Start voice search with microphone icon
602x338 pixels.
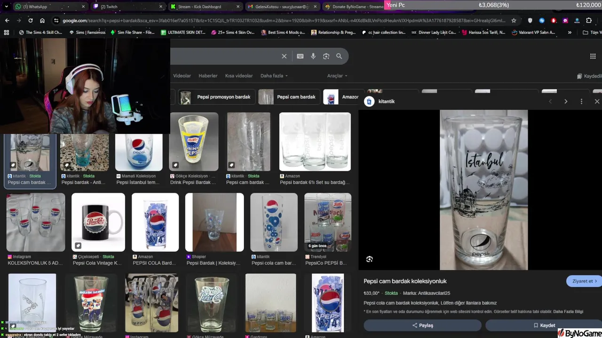313,56
